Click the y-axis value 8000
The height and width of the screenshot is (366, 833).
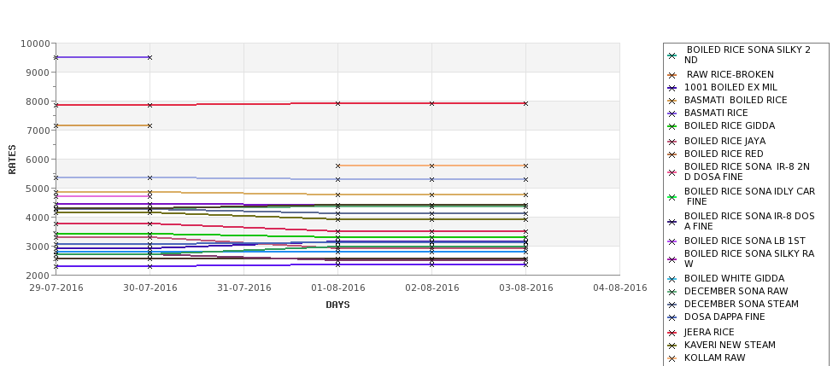click(x=38, y=102)
